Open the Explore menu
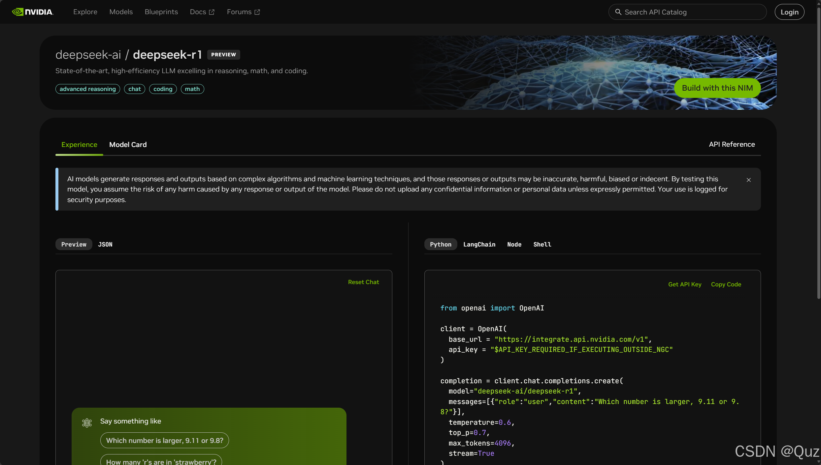This screenshot has width=821, height=465. pos(85,12)
